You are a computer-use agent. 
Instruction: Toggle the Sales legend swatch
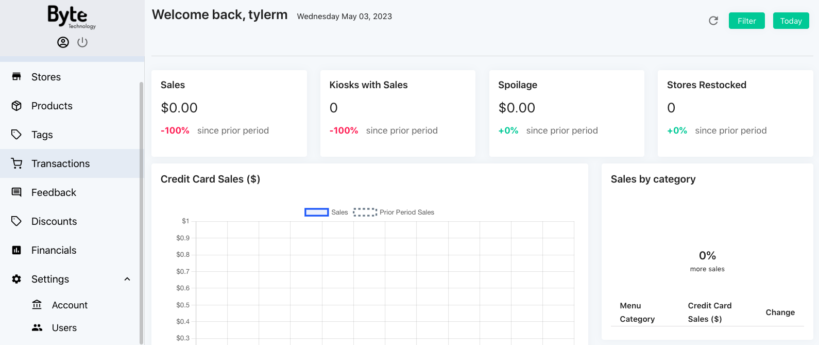316,212
